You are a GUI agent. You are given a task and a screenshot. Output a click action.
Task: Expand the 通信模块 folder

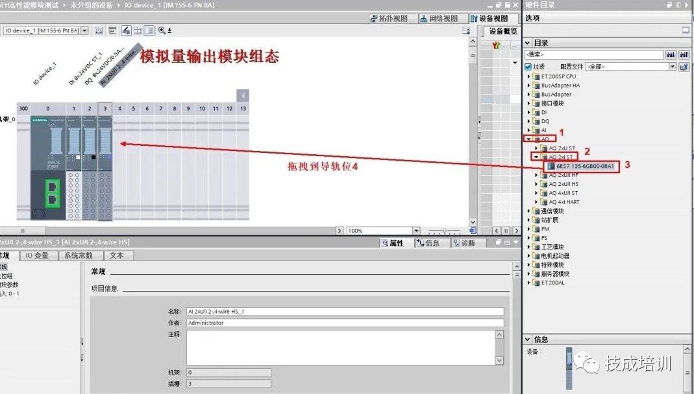click(x=528, y=211)
